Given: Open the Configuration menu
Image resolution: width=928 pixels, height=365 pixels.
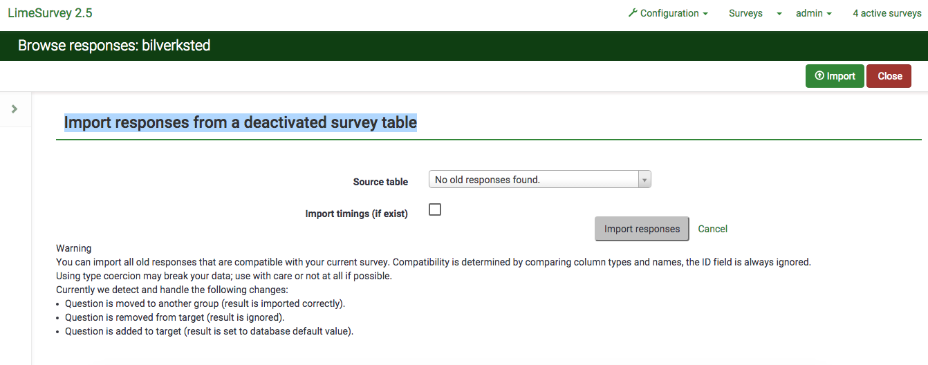Looking at the screenshot, I should click(x=669, y=13).
